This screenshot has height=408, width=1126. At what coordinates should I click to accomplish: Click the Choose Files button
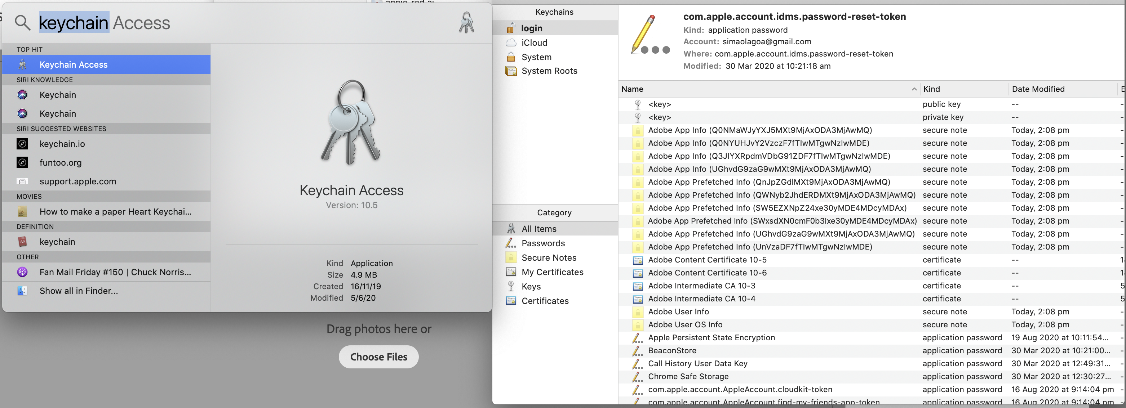(378, 357)
